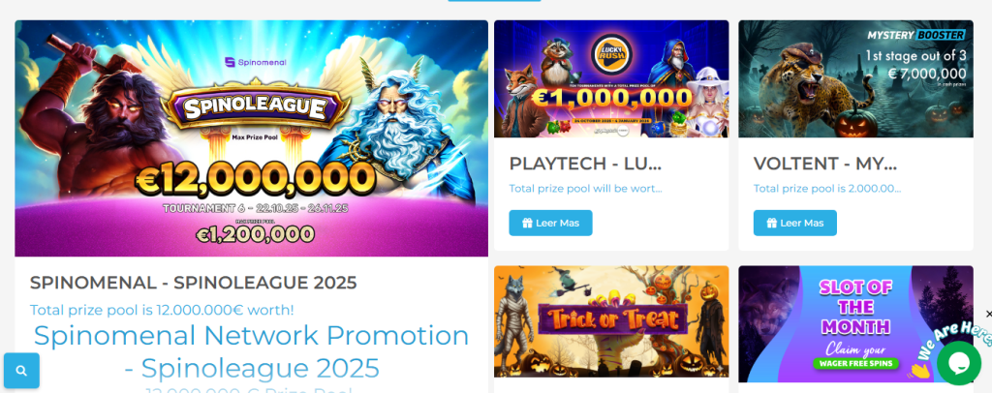This screenshot has width=992, height=393.
Task: Click the PLAYTECH - LU... promotion title
Action: 585,164
